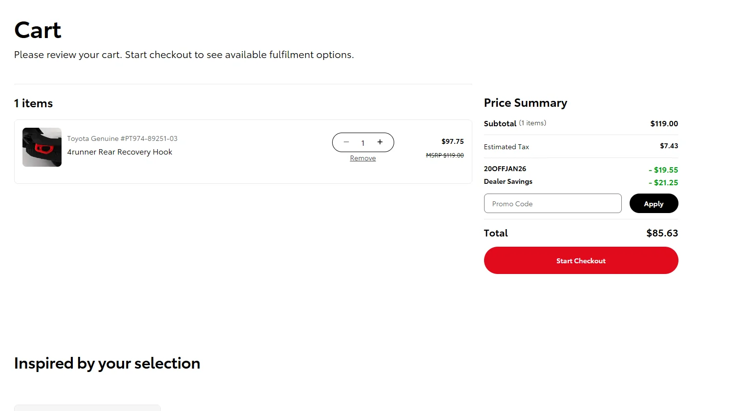Viewport: 740px width, 411px height.
Task: Click the -$19.55 promo discount amount
Action: point(663,170)
